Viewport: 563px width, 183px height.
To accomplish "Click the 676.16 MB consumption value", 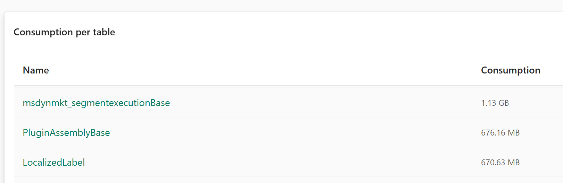I will point(500,133).
